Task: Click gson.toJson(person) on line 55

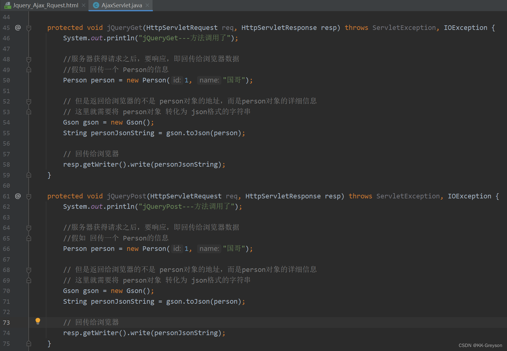Action: point(204,133)
